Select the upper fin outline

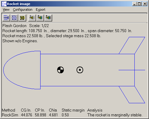tap(132, 46)
